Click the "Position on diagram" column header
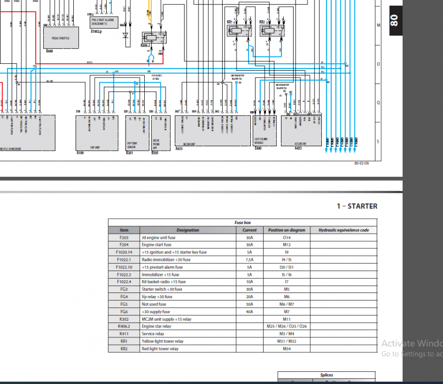Screen dimensions: 443x384 tap(287, 230)
